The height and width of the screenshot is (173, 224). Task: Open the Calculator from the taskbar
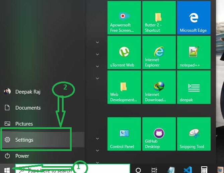point(204,170)
